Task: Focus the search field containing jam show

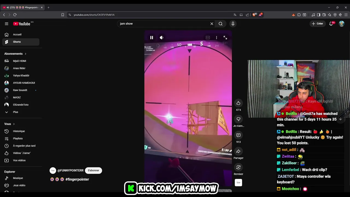Action: [x=164, y=24]
